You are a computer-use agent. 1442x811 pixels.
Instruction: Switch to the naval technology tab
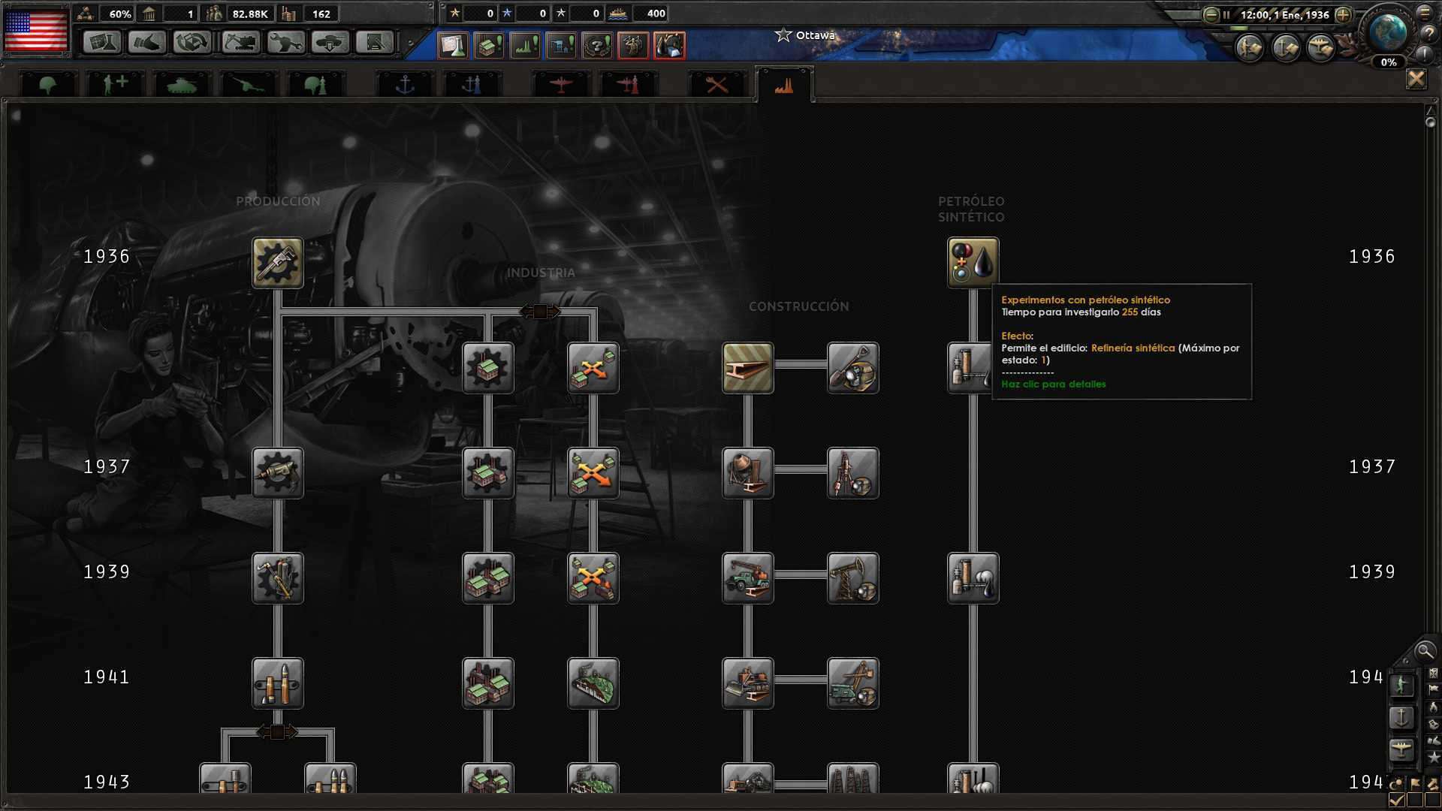(x=404, y=83)
